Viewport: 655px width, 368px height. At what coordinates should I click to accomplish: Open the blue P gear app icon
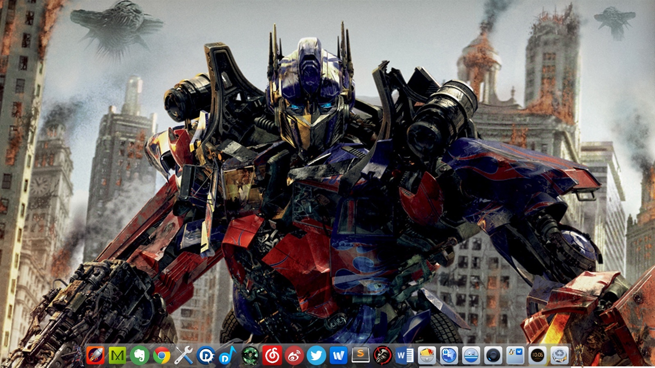[x=206, y=355]
